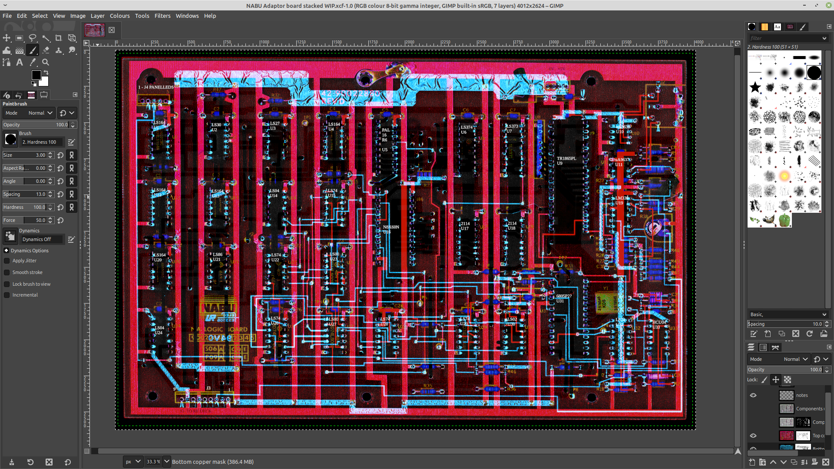Swap foreground and background colours
This screenshot has width=834, height=469.
(46, 72)
